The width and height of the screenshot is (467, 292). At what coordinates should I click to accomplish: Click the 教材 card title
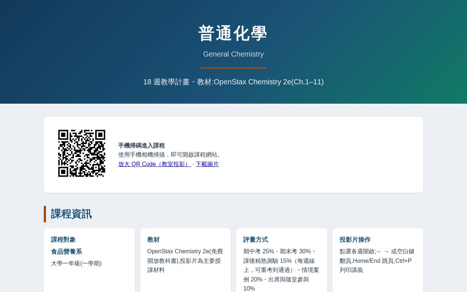tap(154, 240)
